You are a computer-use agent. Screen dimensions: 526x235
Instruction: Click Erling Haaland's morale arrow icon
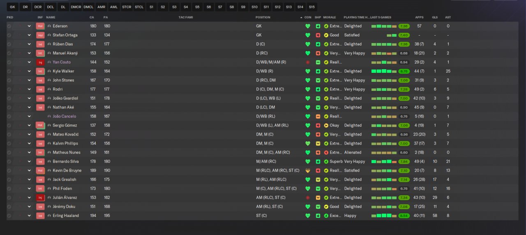(x=326, y=215)
